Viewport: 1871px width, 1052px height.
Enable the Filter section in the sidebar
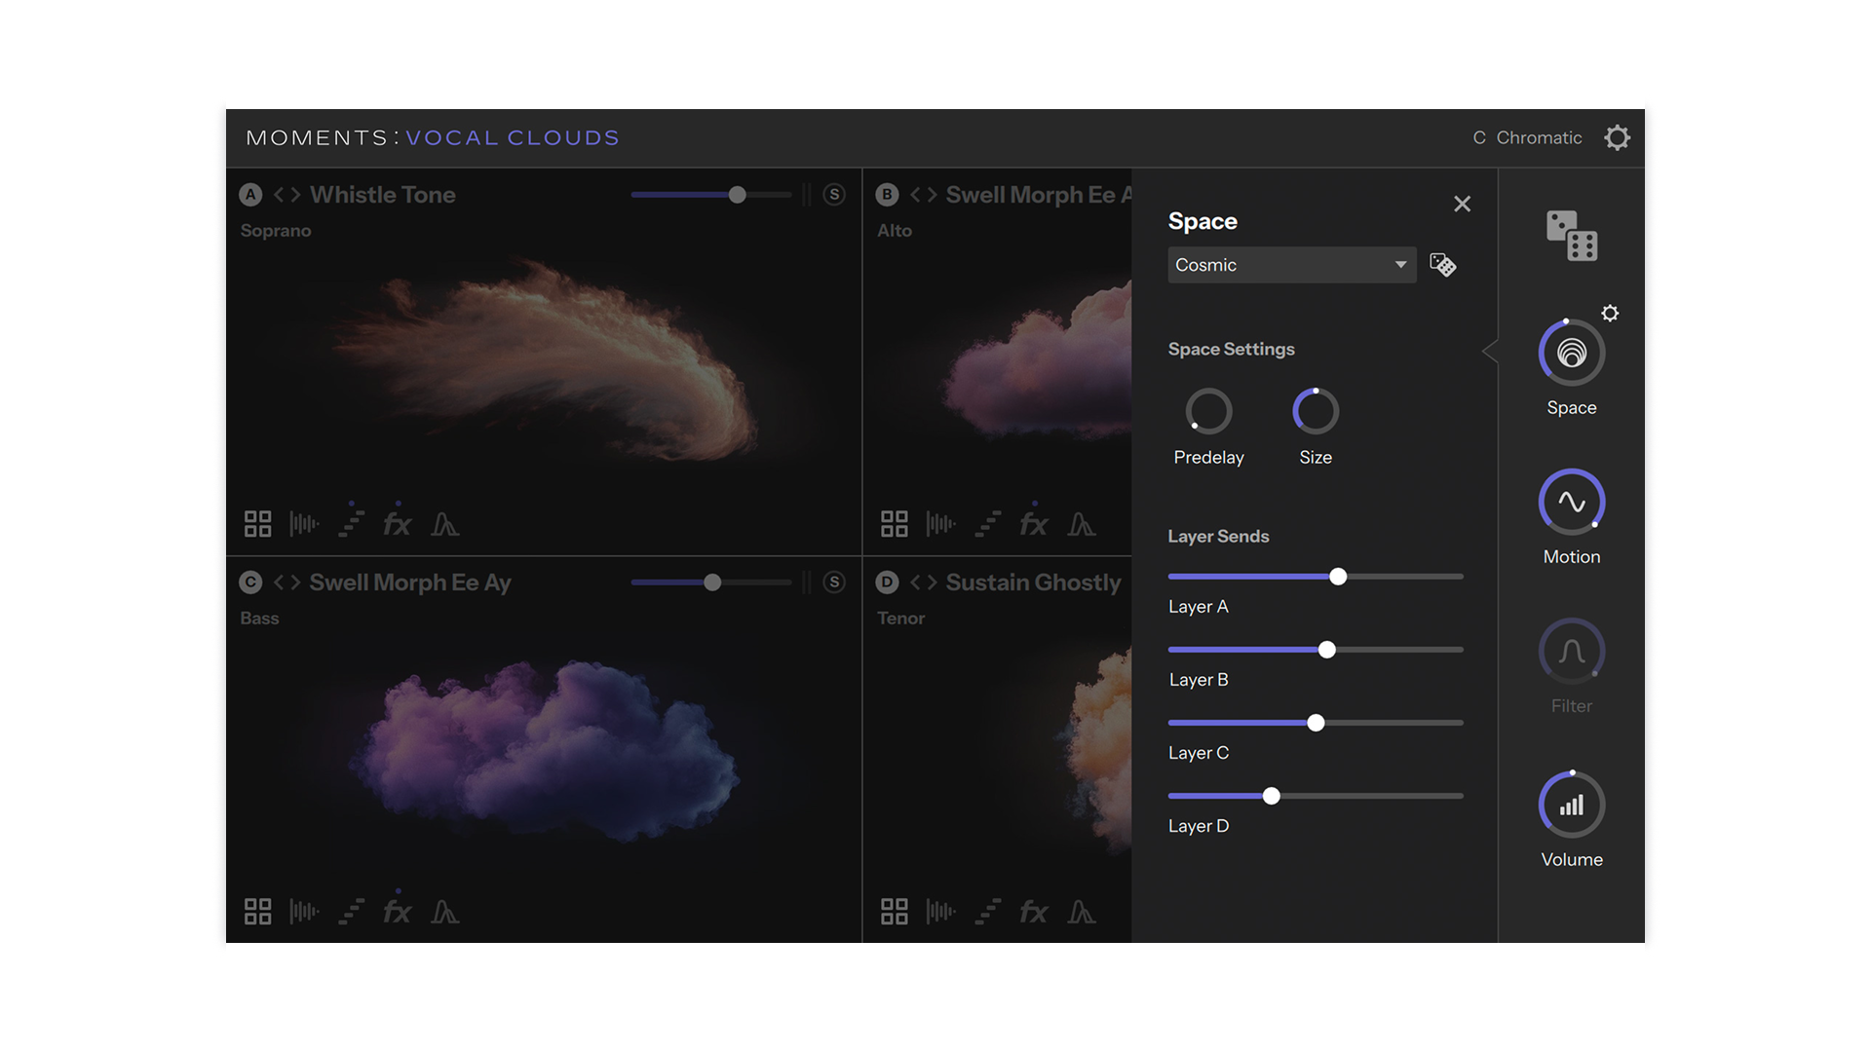click(1570, 650)
